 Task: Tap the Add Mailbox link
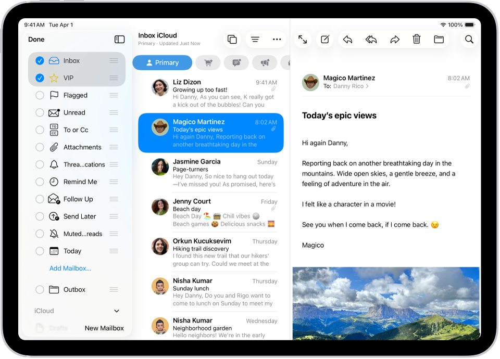[70, 268]
